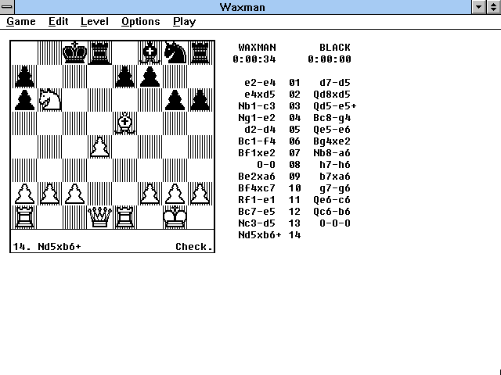Click move Rf1-e1 in the move list
Screen dimensions: 501x375
(257, 200)
